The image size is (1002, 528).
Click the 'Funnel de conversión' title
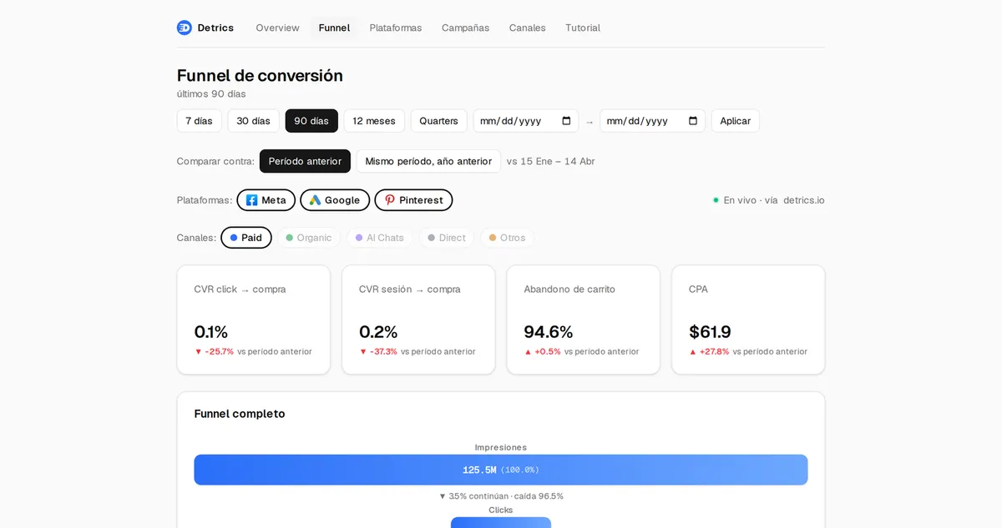click(260, 75)
